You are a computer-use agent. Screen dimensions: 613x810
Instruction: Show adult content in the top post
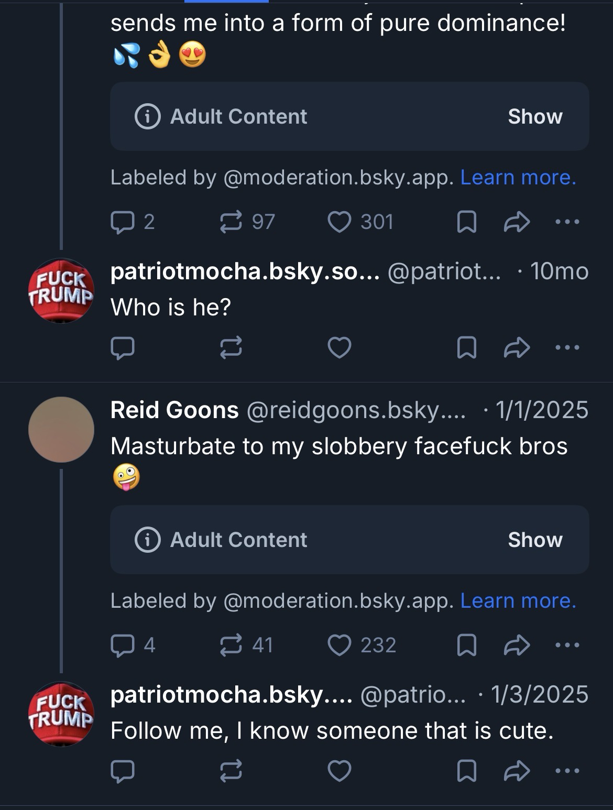(x=534, y=116)
